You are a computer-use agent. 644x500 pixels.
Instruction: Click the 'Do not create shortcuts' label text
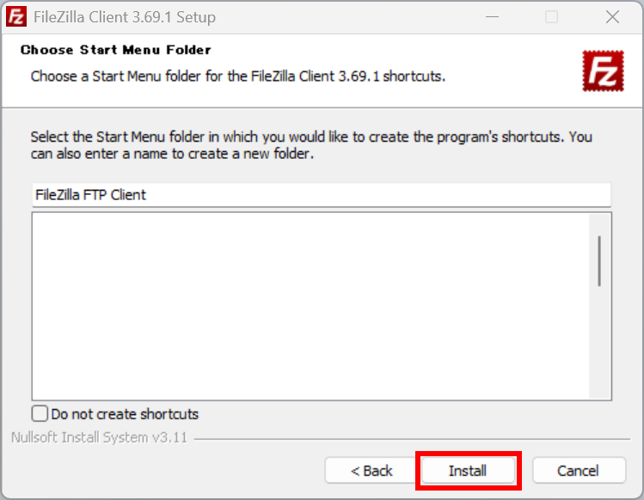tap(125, 414)
